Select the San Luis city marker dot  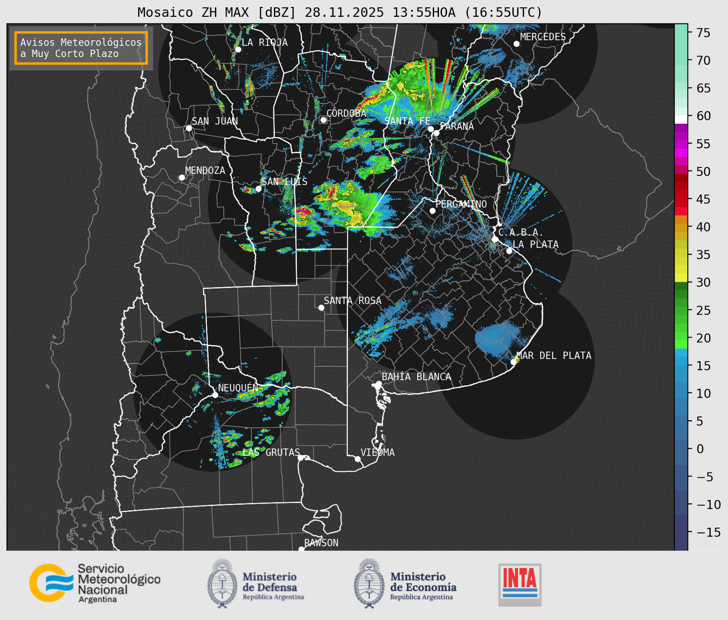pyautogui.click(x=258, y=188)
